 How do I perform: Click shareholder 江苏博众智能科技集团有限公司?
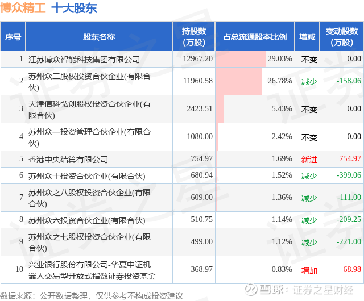tap(84, 60)
